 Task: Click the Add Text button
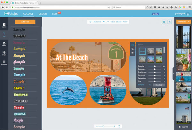[x=25, y=22]
